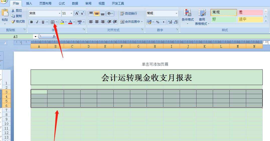Select the Format Painter (格式刷) brush
The image size is (270, 141).
(13, 22)
